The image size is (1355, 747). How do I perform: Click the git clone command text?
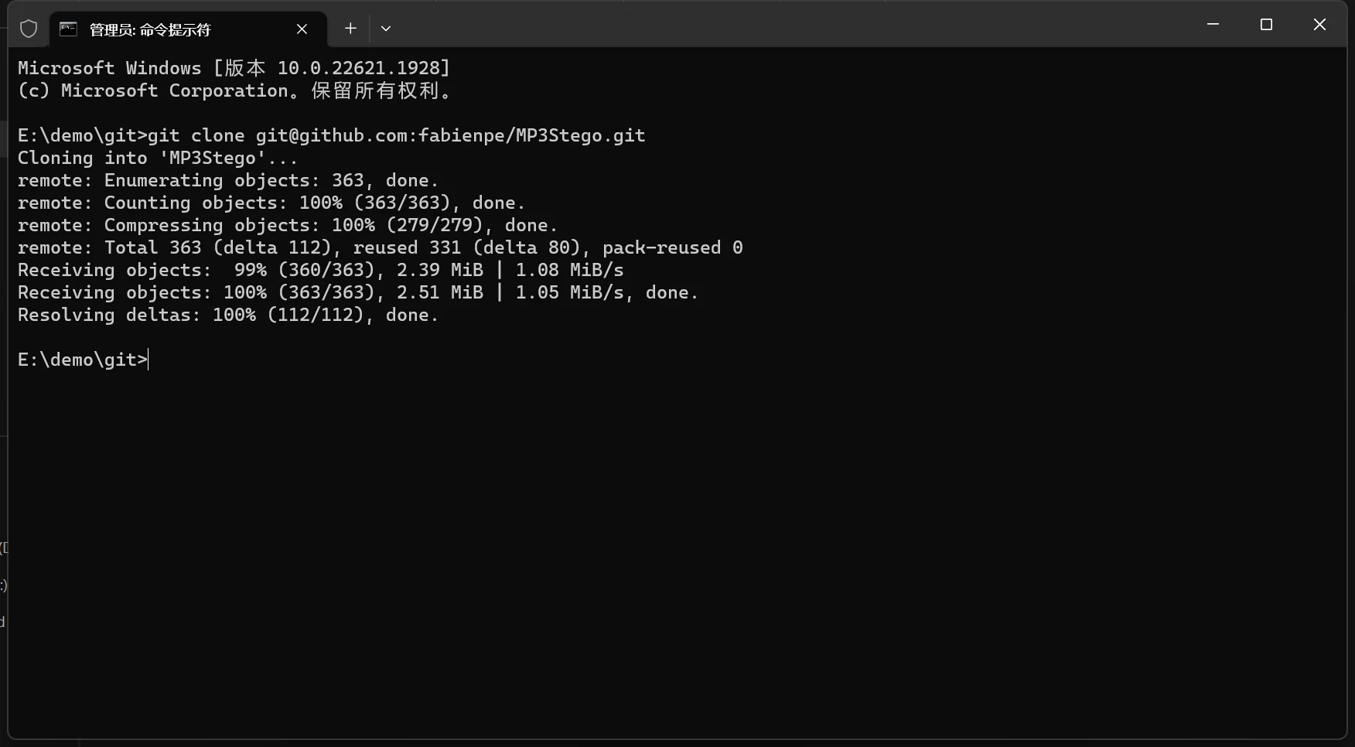click(396, 136)
